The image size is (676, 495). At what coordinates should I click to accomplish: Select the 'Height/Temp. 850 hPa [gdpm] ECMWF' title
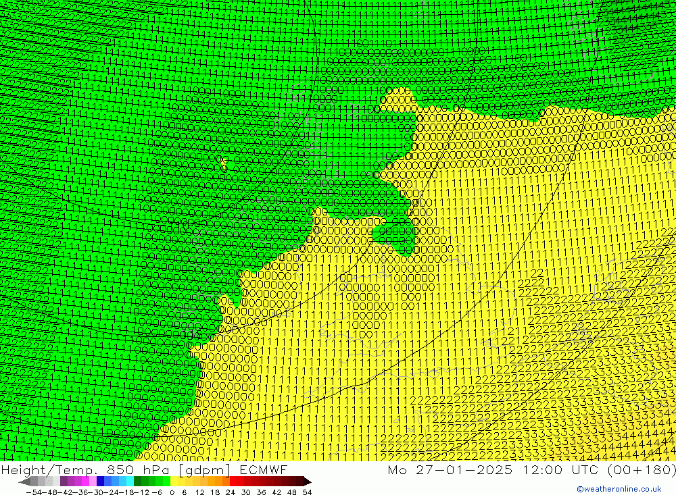point(144,469)
